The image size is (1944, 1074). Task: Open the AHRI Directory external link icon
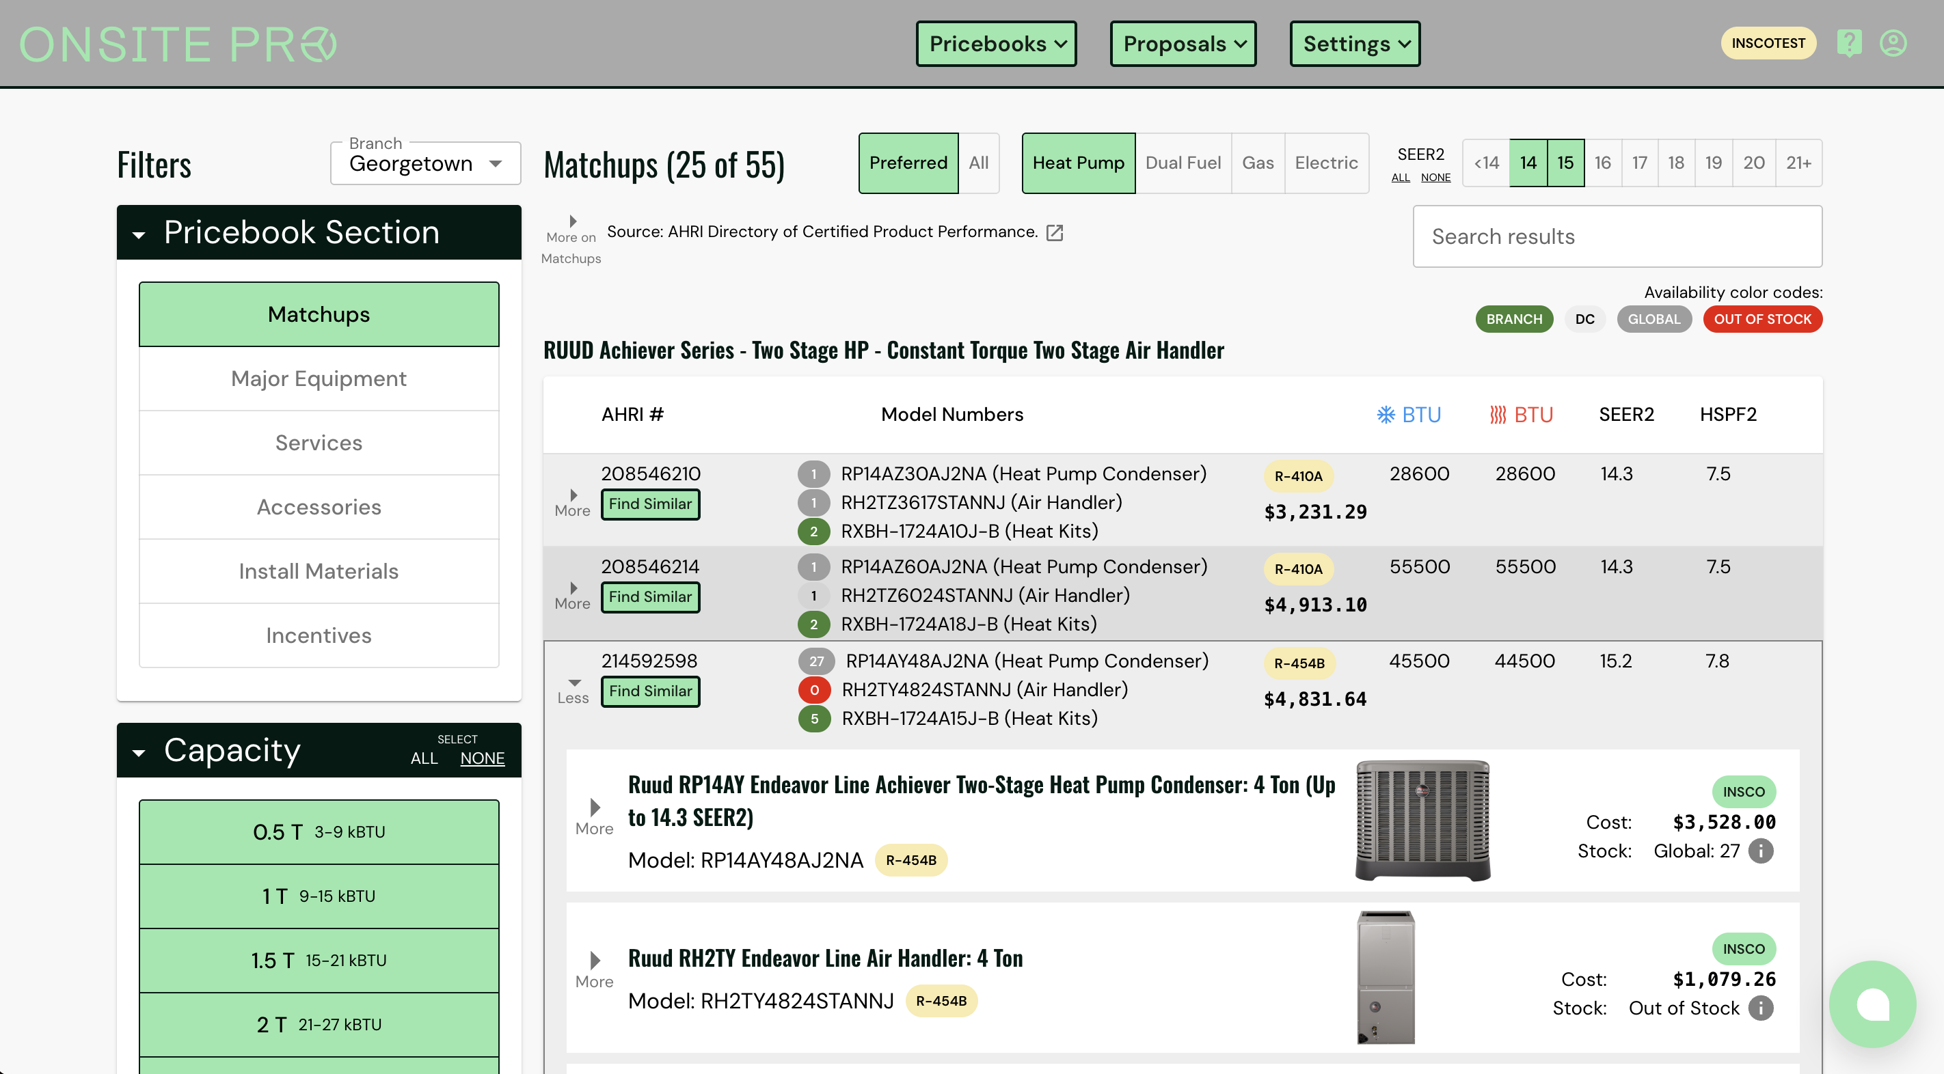(x=1054, y=232)
